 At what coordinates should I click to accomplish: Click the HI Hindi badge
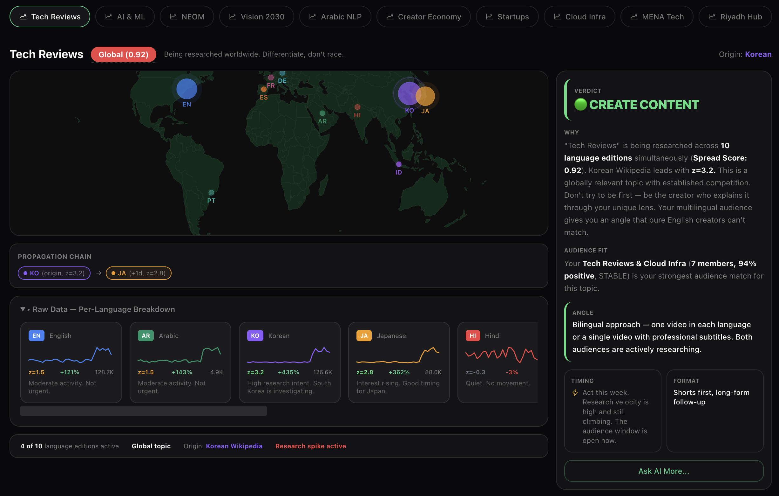[x=473, y=335]
